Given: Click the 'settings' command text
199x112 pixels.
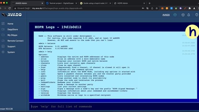Looking at the screenshot, I should point(45,86).
